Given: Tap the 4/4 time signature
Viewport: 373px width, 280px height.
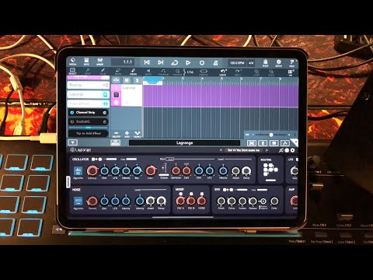Looking at the screenshot, I should (x=251, y=63).
